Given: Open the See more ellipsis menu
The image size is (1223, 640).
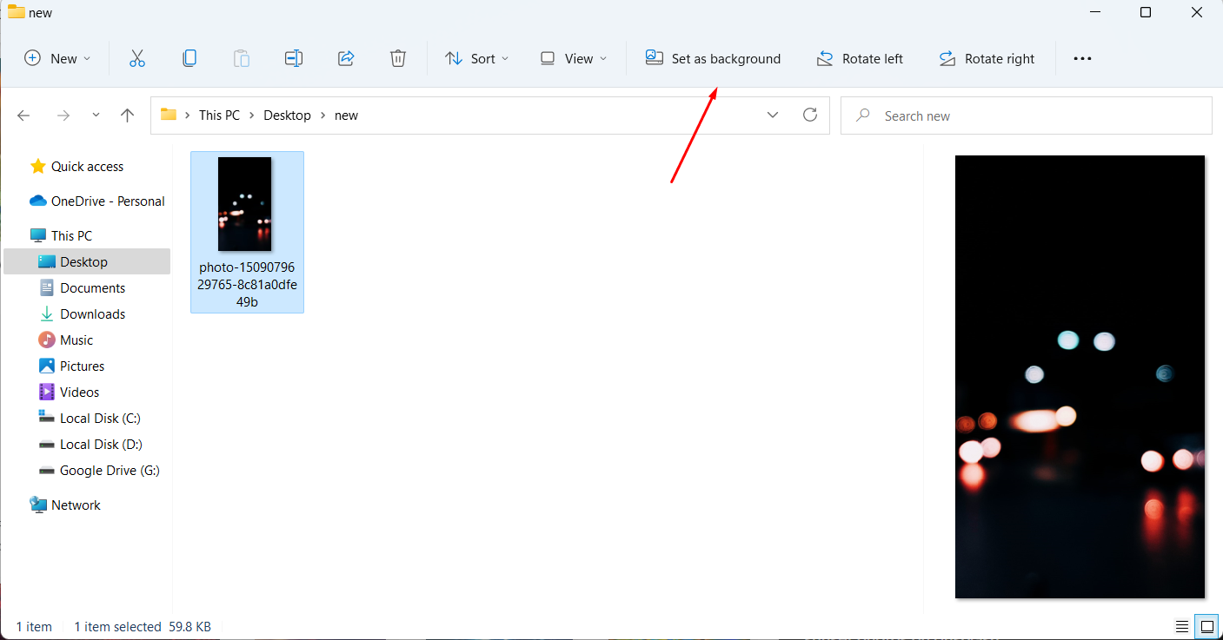Looking at the screenshot, I should click(1081, 58).
